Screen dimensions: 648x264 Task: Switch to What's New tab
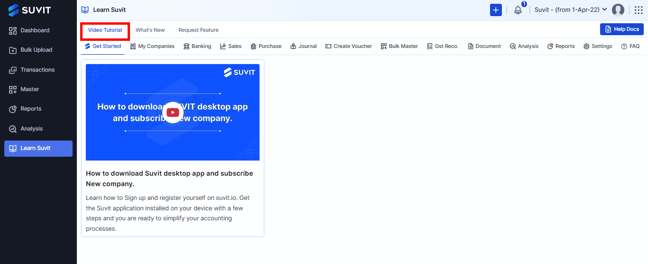pos(150,30)
